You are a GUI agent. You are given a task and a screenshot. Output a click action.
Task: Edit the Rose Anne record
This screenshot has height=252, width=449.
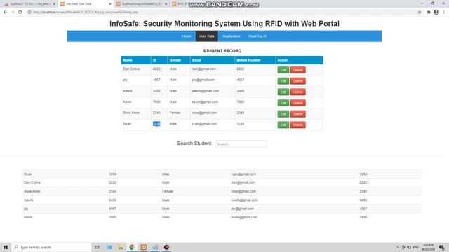(x=283, y=114)
